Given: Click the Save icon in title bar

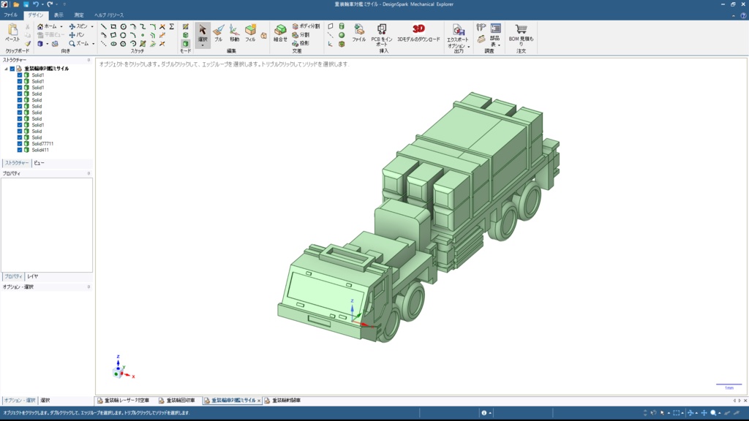Looking at the screenshot, I should tap(26, 4).
